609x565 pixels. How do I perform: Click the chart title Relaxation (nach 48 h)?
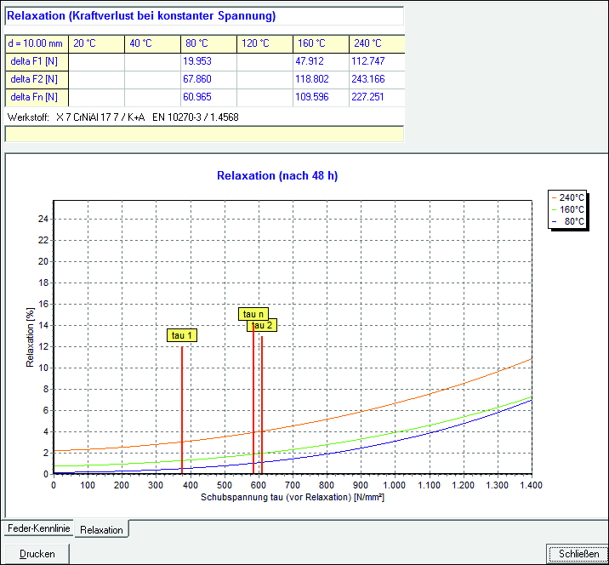pos(277,176)
